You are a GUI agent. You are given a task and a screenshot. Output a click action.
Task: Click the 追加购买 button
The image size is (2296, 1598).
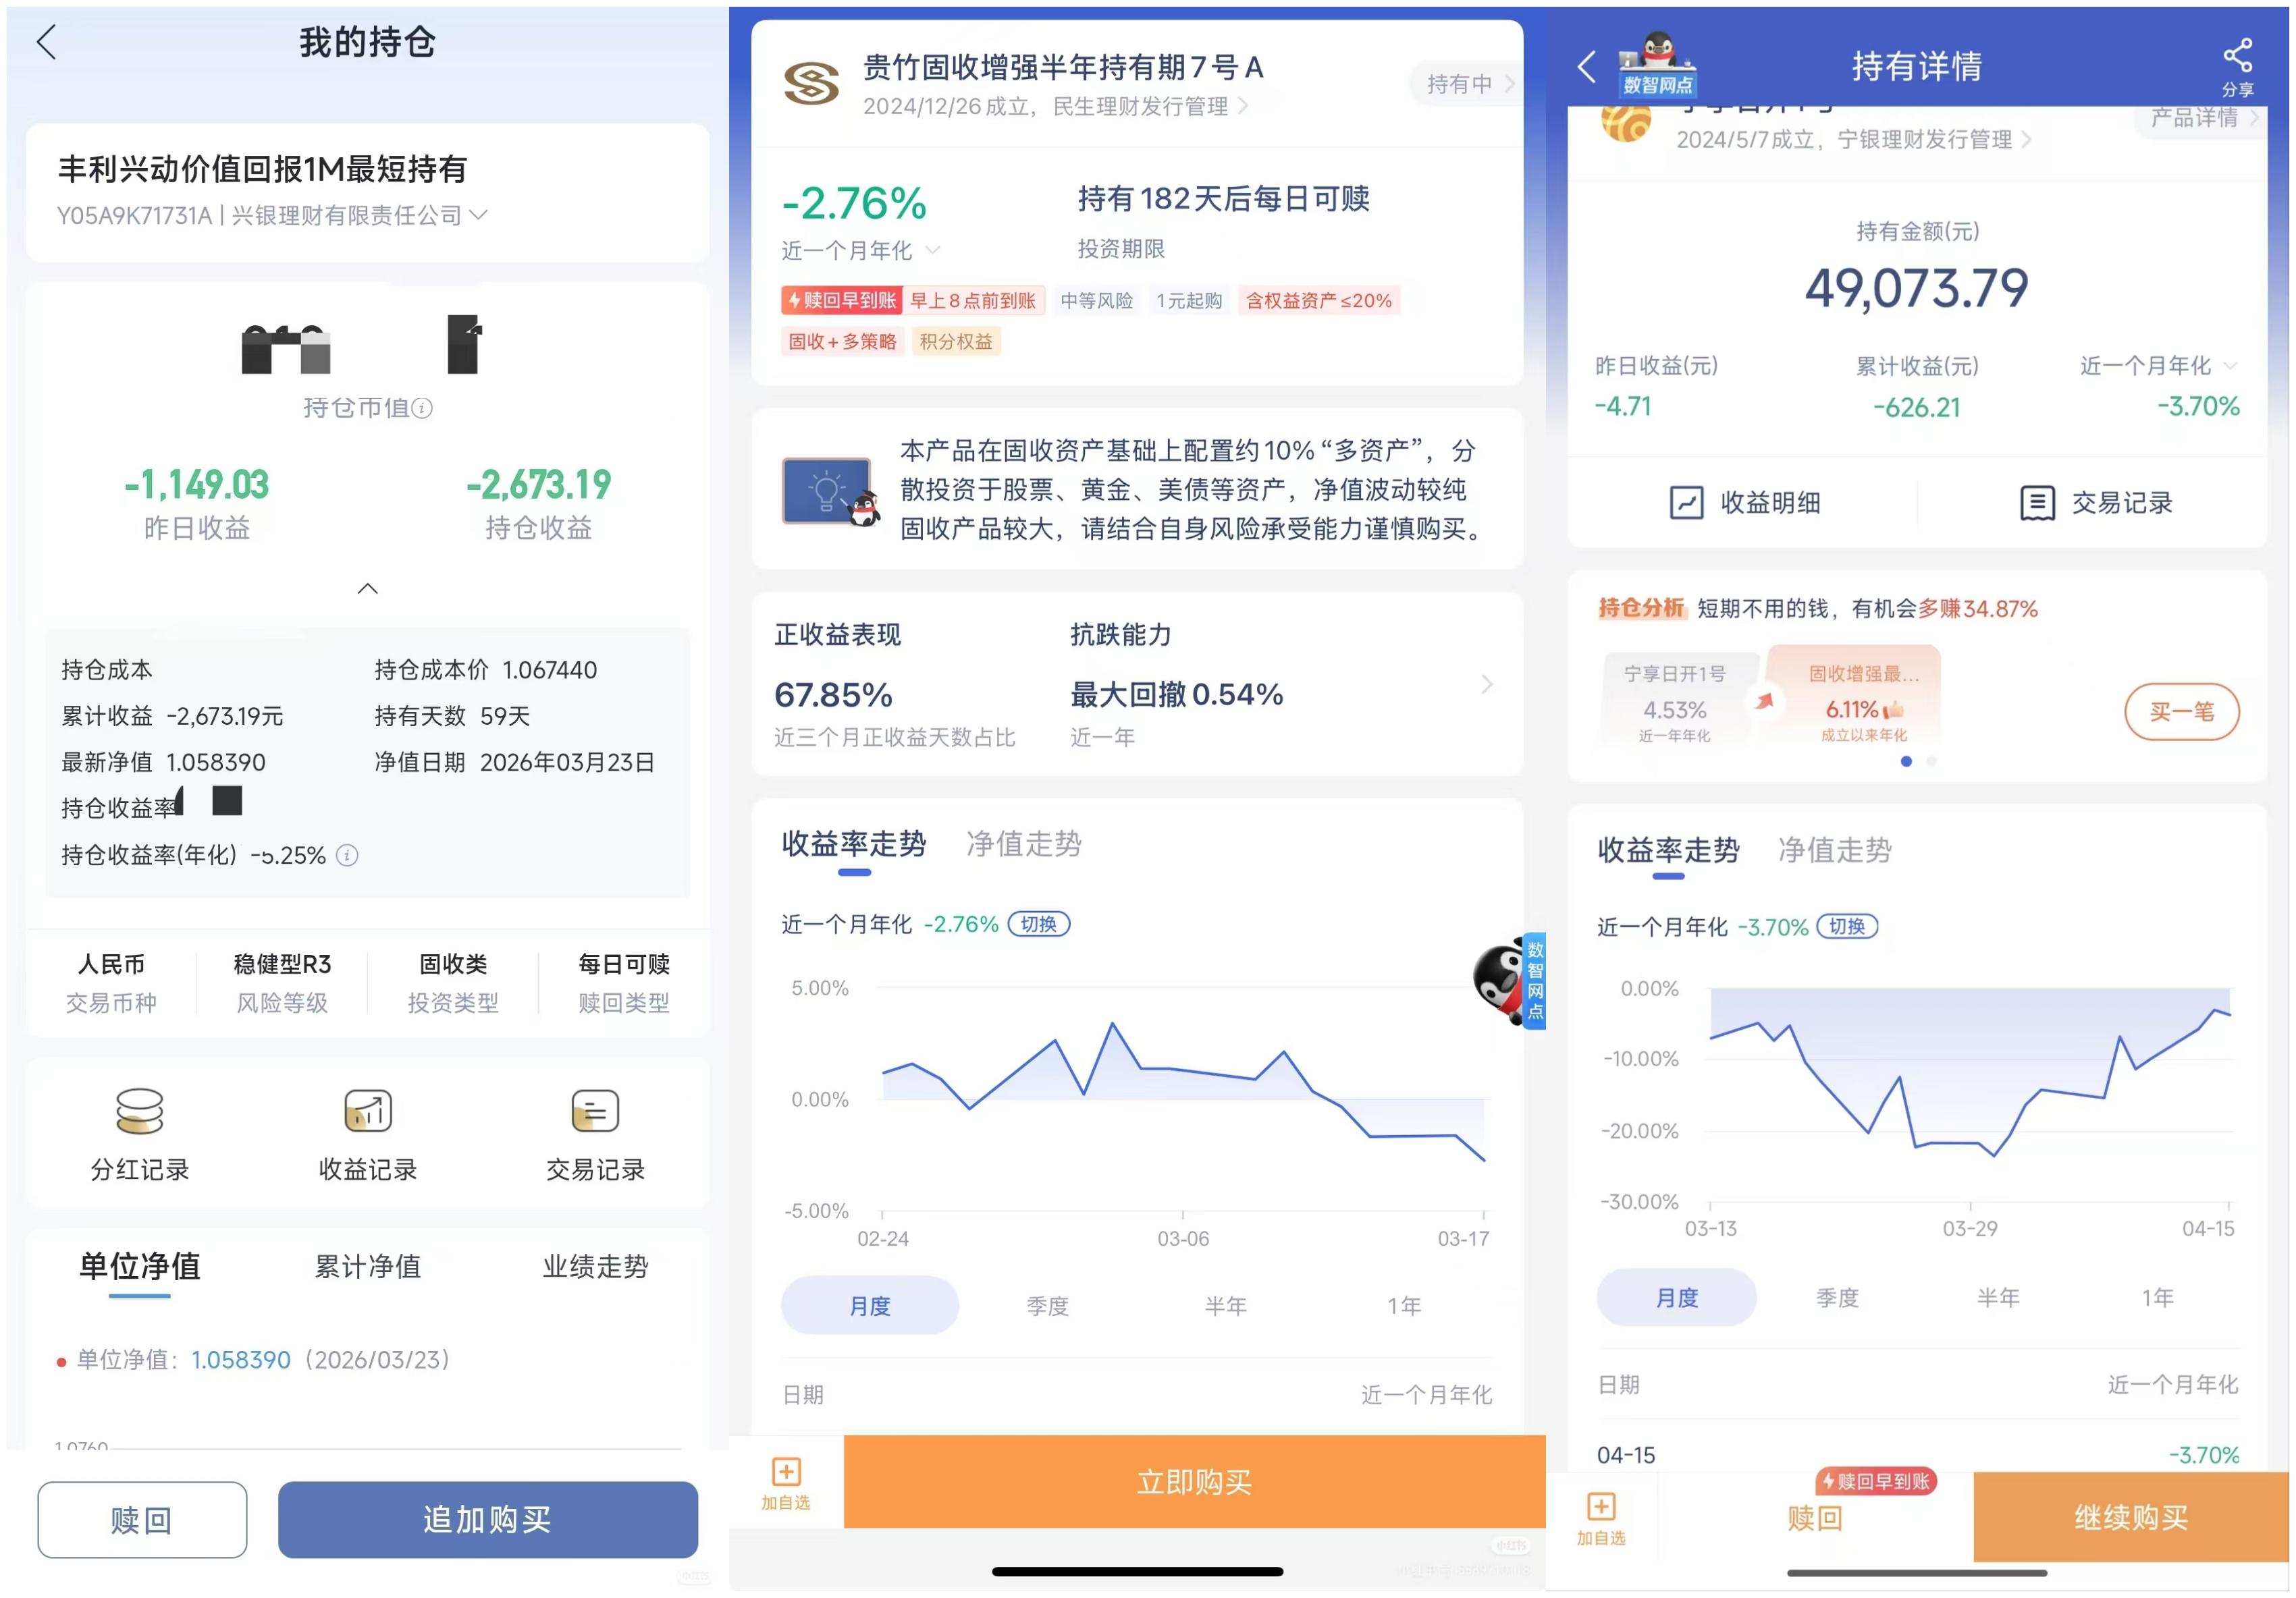pyautogui.click(x=487, y=1520)
